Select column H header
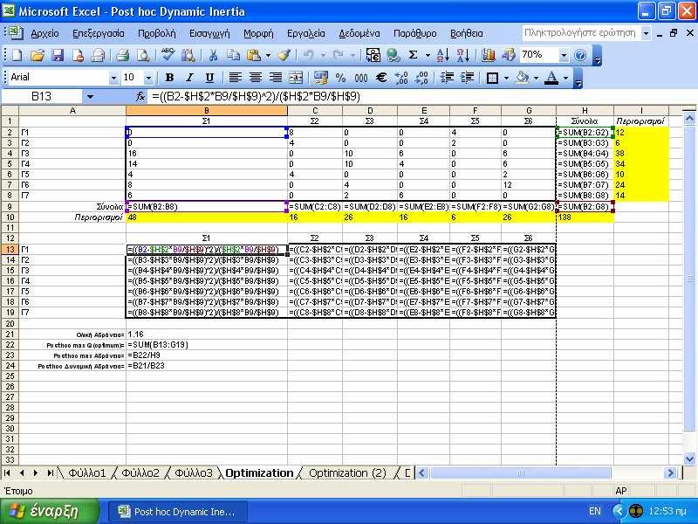Image resolution: width=698 pixels, height=524 pixels. point(585,111)
